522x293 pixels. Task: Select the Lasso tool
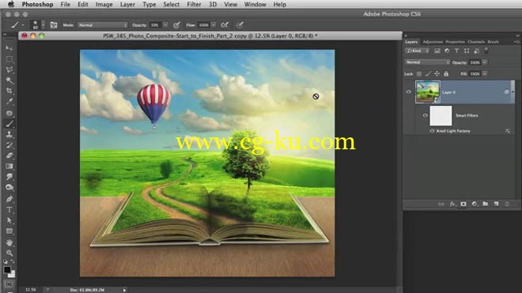9,69
